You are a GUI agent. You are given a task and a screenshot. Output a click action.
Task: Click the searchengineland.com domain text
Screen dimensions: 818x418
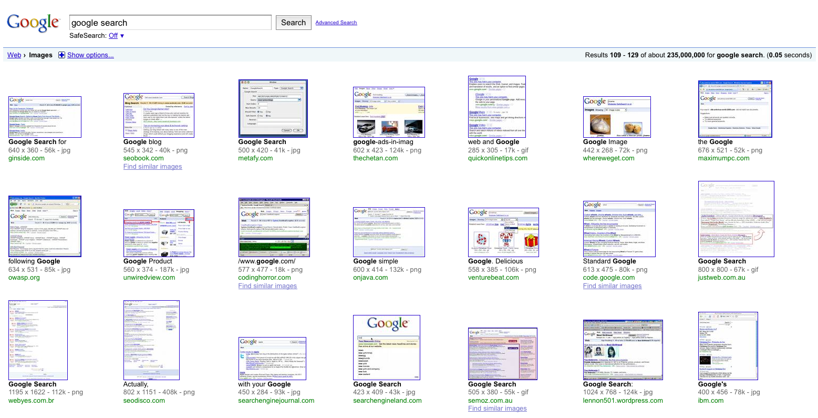pyautogui.click(x=387, y=401)
